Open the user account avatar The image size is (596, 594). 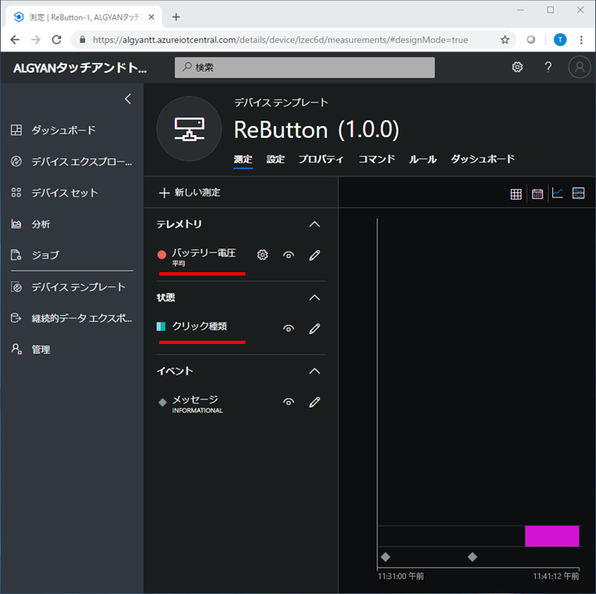click(x=579, y=67)
